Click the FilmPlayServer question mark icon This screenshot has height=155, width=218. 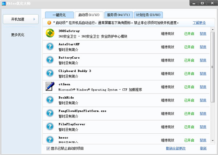(x=50, y=126)
